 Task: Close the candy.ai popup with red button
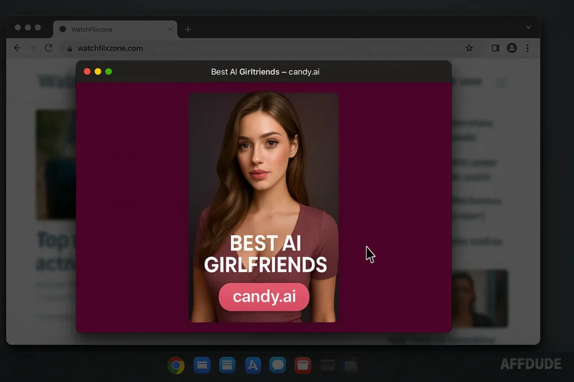pyautogui.click(x=87, y=72)
